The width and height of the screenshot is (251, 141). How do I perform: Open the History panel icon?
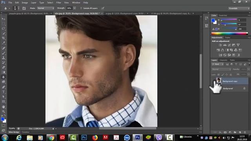pyautogui.click(x=207, y=18)
